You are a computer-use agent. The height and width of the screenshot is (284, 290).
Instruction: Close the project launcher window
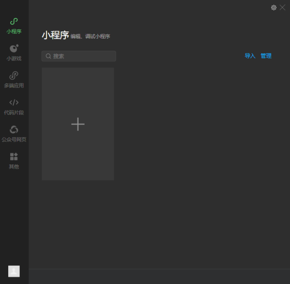point(282,8)
